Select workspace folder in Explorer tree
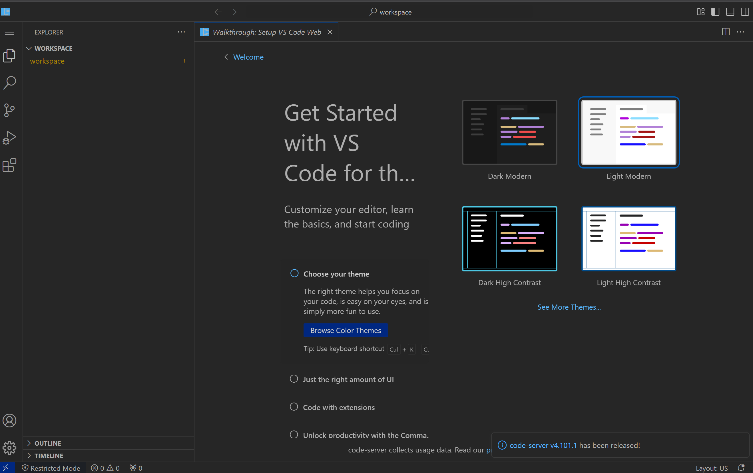The height and width of the screenshot is (473, 753). pyautogui.click(x=109, y=61)
